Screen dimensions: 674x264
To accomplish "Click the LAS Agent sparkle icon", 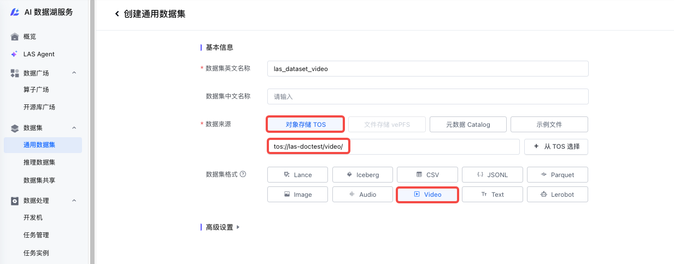I will 15,54.
